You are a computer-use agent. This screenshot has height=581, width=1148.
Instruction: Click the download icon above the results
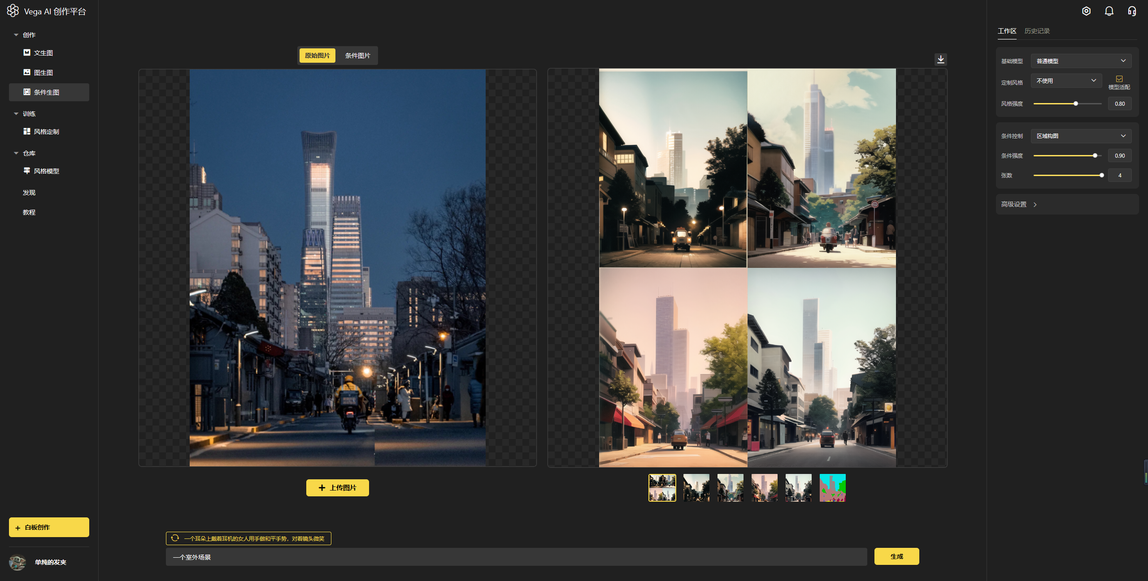pos(941,59)
